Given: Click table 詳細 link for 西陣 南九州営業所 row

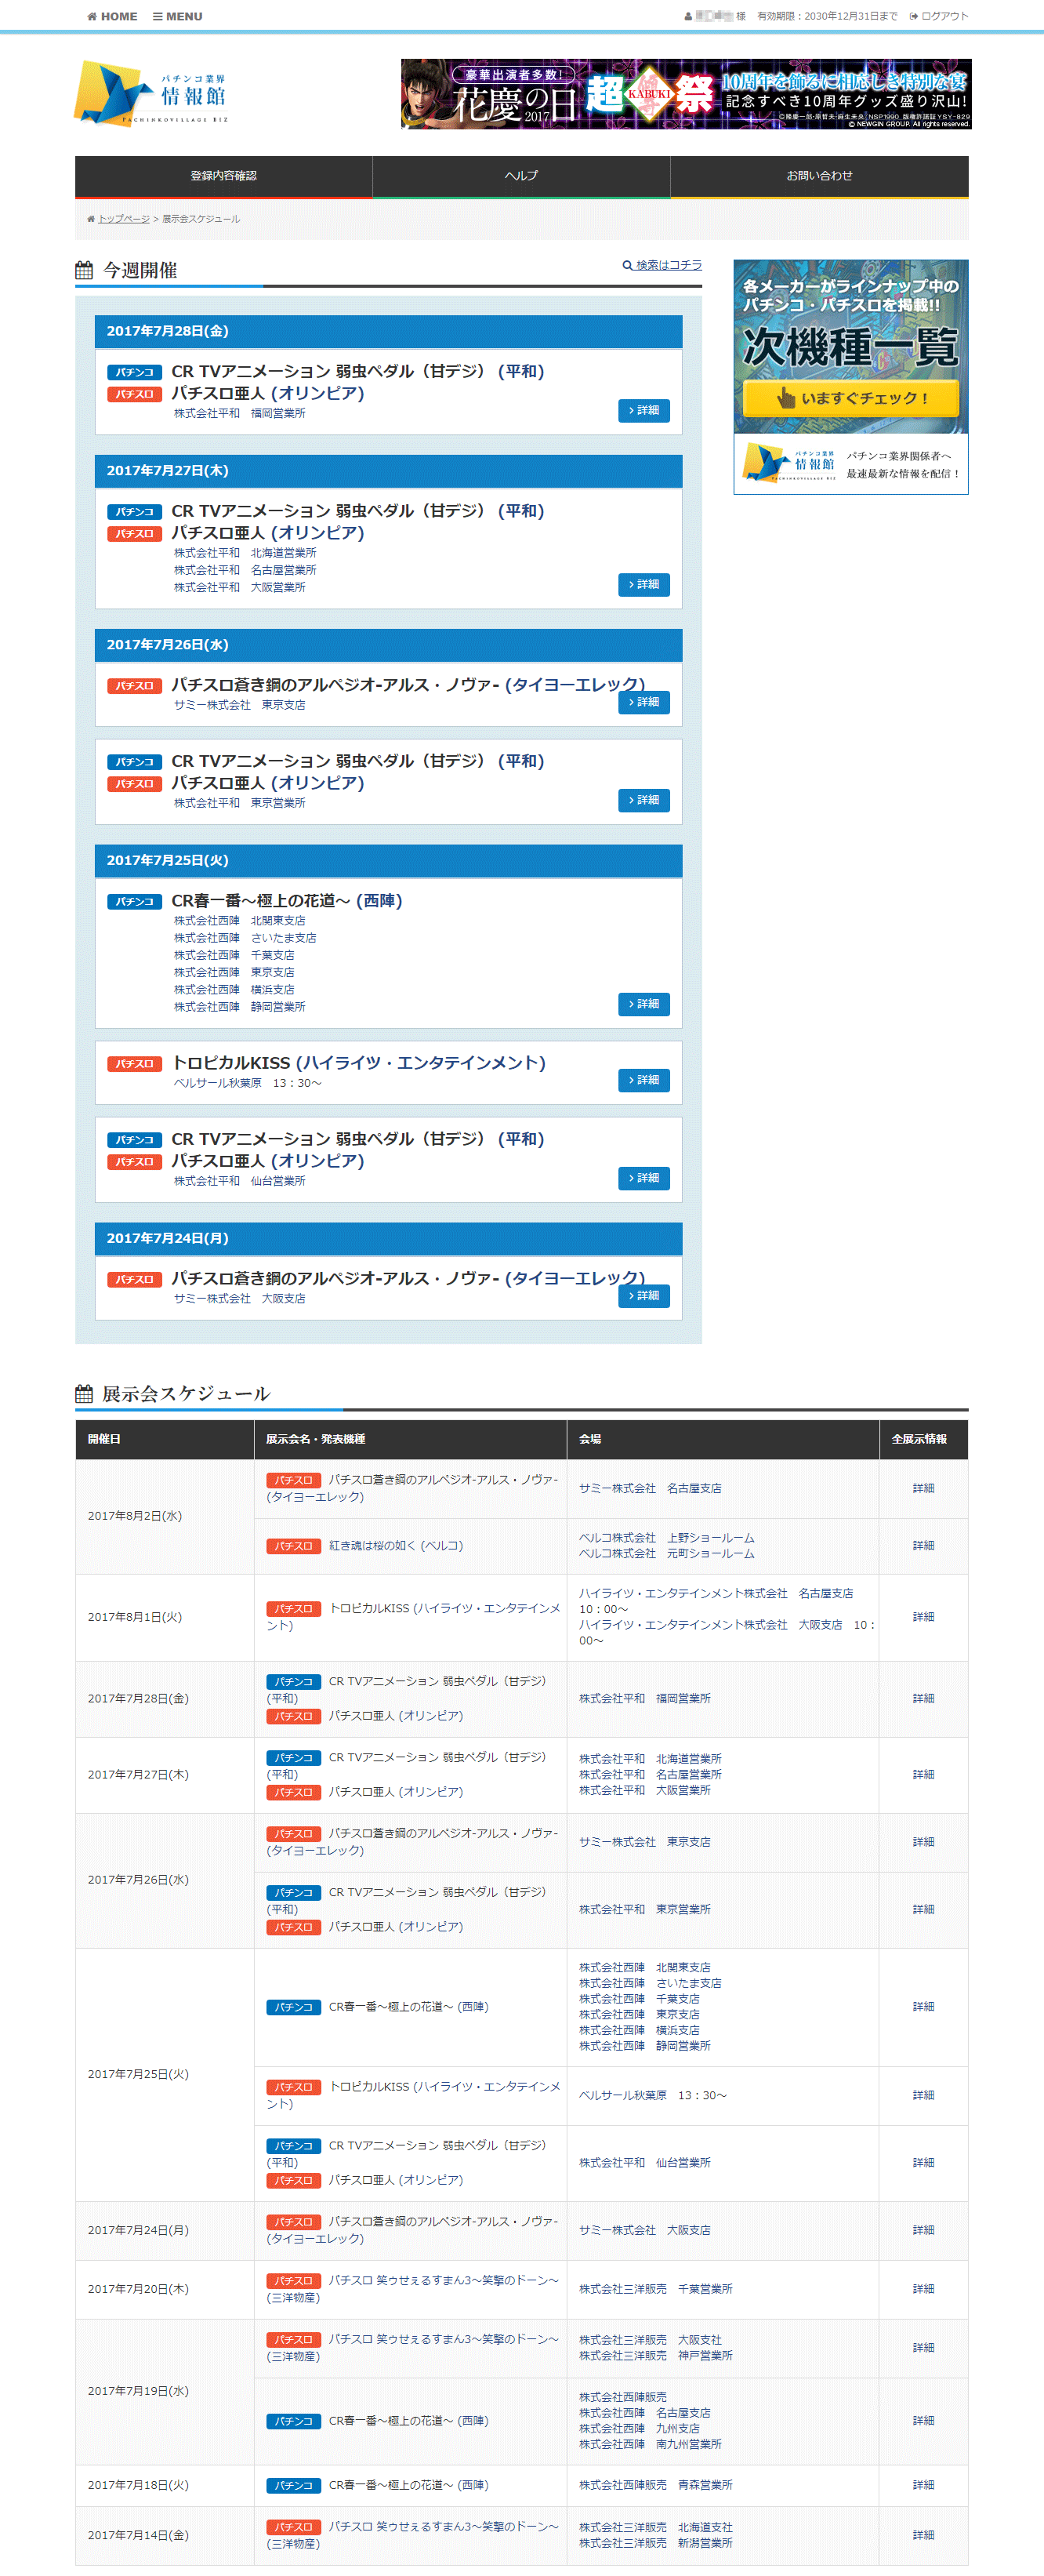Looking at the screenshot, I should point(923,2420).
